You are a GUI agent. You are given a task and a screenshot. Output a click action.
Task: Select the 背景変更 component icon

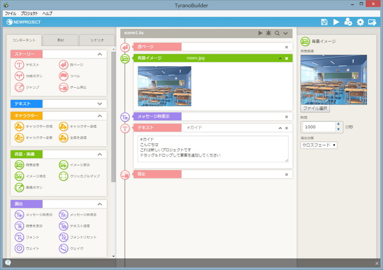(x=19, y=165)
